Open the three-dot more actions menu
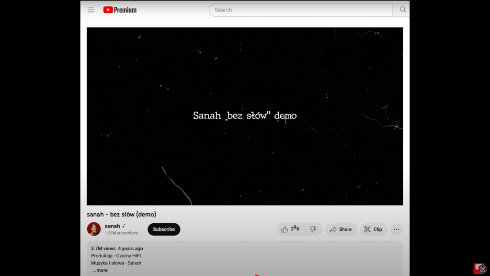 point(396,230)
